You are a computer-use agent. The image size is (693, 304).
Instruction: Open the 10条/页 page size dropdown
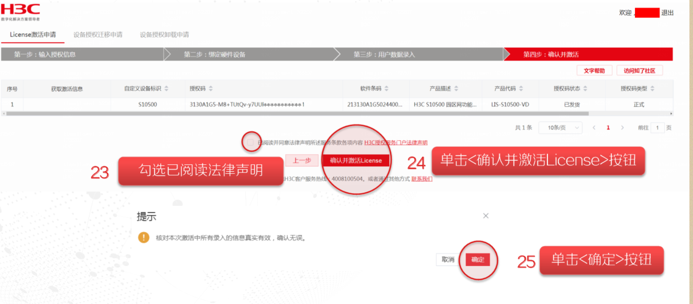point(560,128)
